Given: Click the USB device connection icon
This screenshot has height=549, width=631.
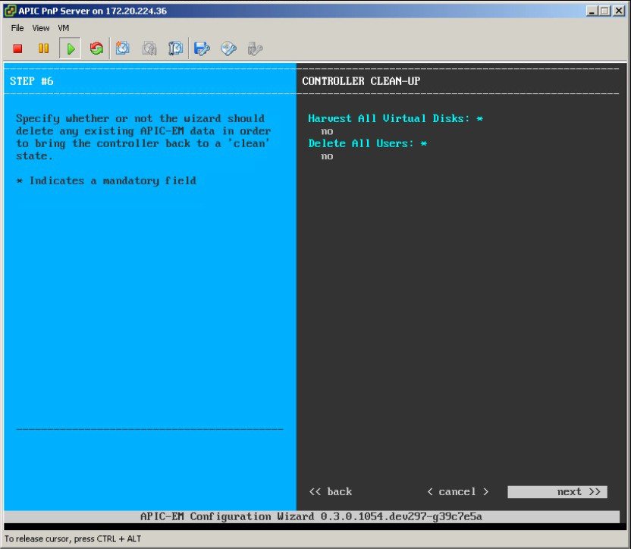Looking at the screenshot, I should 255,49.
